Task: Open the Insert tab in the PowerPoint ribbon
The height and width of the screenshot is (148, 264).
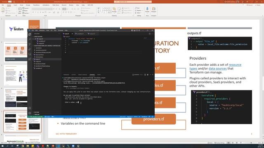Action: coord(15,5)
